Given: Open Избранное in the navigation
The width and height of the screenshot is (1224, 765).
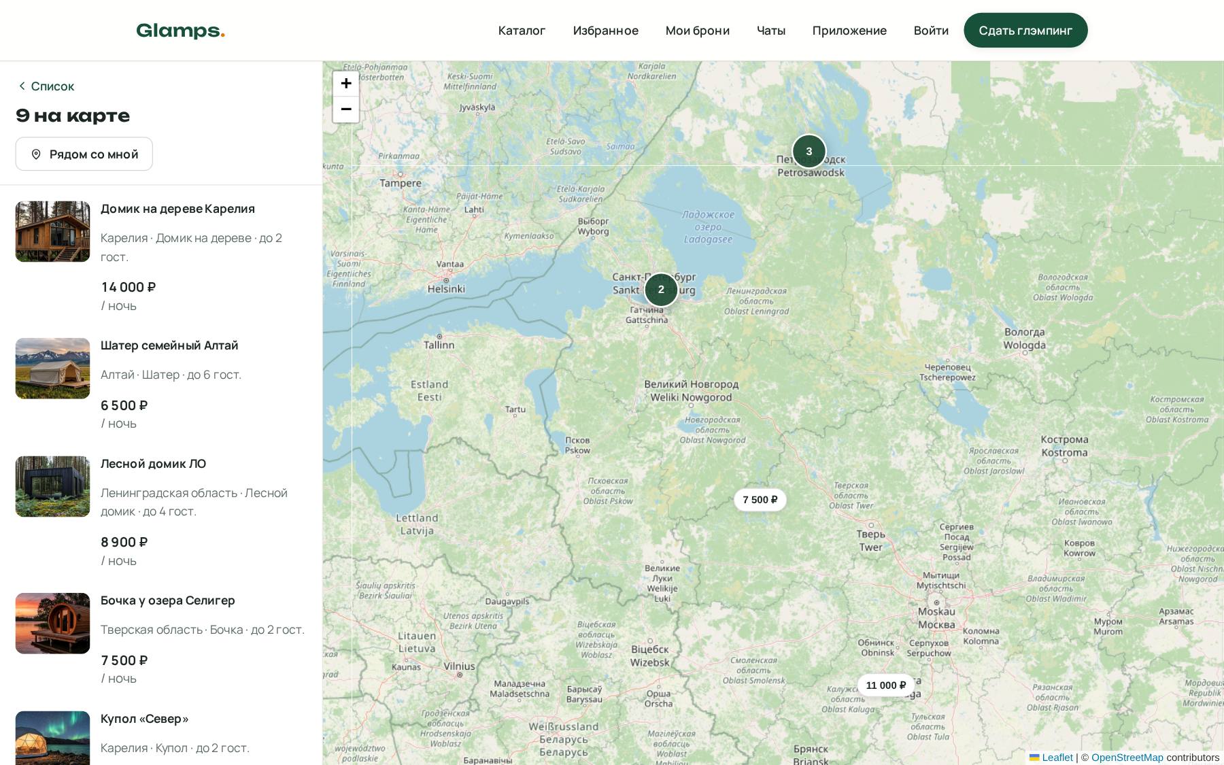Looking at the screenshot, I should click(x=605, y=31).
